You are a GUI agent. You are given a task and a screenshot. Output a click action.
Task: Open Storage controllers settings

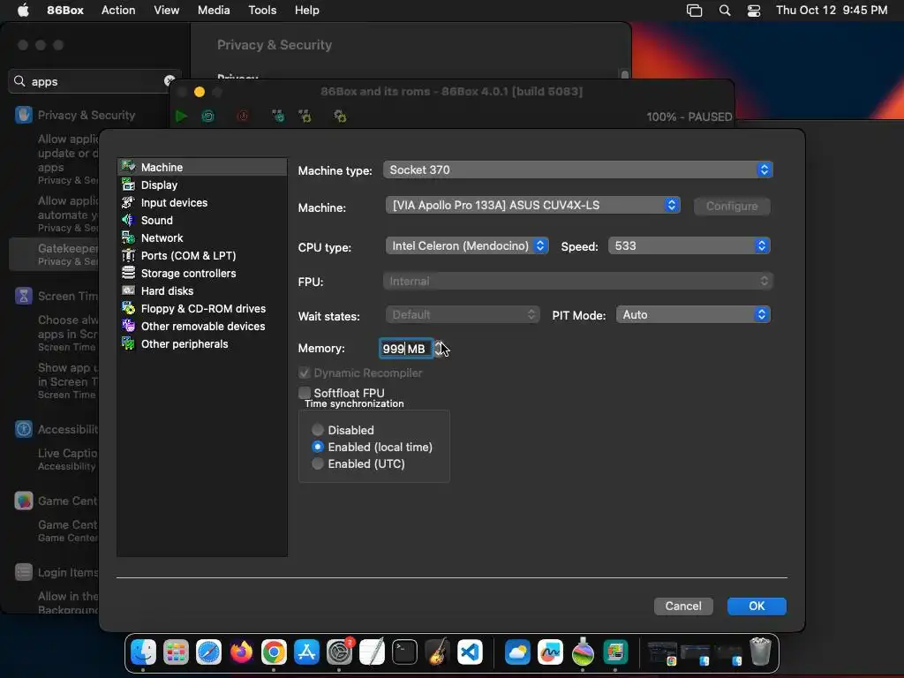click(x=202, y=274)
